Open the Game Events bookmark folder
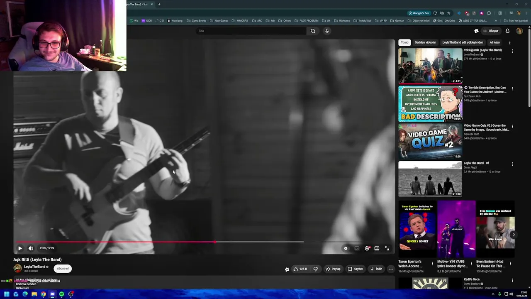The height and width of the screenshot is (299, 531). (196, 21)
